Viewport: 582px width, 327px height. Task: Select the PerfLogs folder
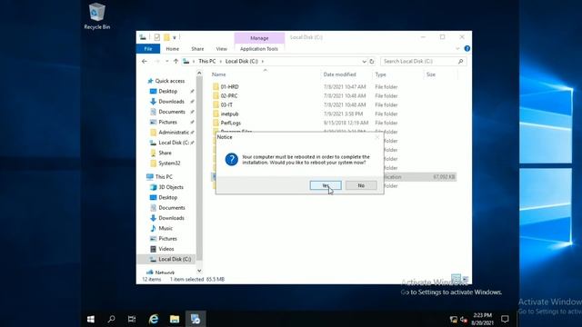pos(230,123)
